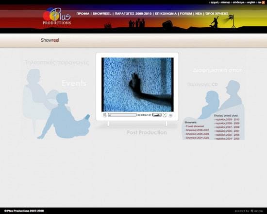Click the Showreel page heading
This screenshot has height=214, width=267.
pyautogui.click(x=50, y=40)
